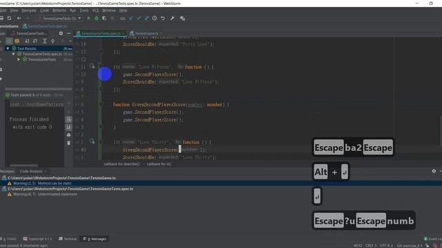442x248 pixels.
Task: Run the TennisGameTests configuration with play icon
Action: tap(89, 19)
